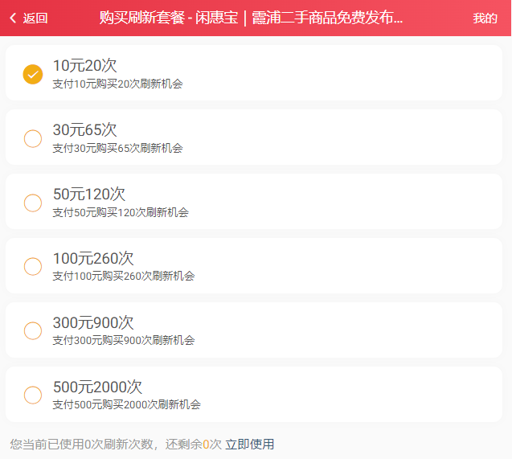Click description 支付10元购买20次刷新机会

118,84
